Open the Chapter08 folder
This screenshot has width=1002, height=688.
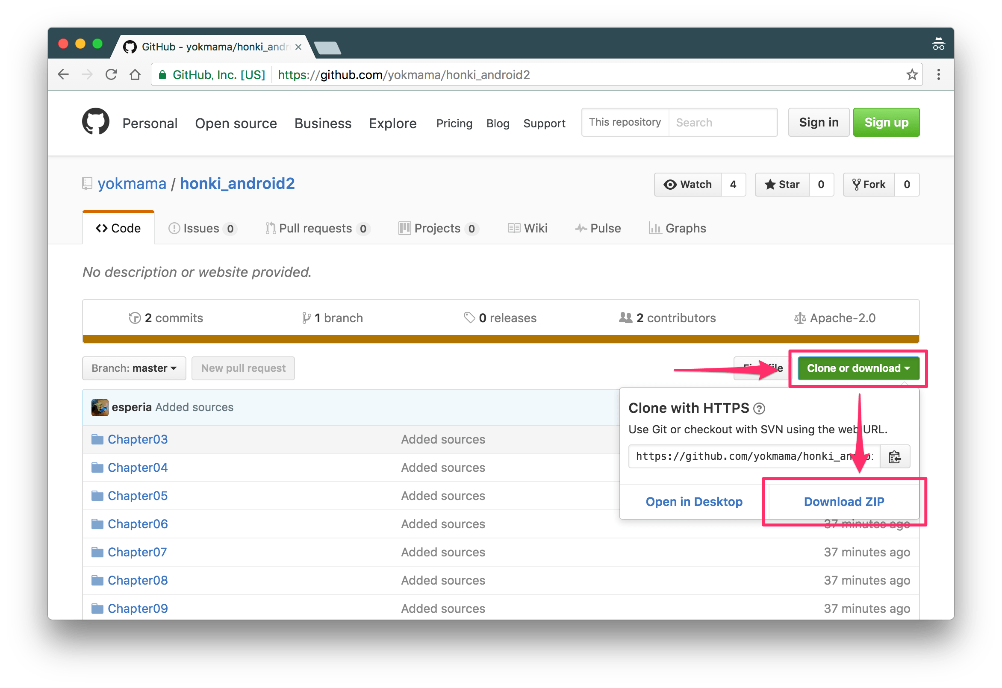click(138, 580)
